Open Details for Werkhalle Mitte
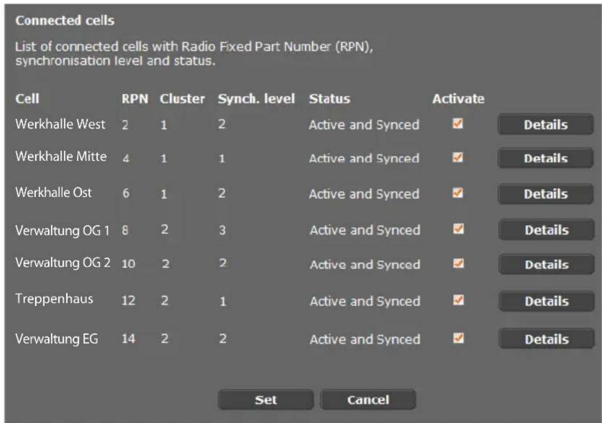602x423 pixels. pyautogui.click(x=546, y=158)
